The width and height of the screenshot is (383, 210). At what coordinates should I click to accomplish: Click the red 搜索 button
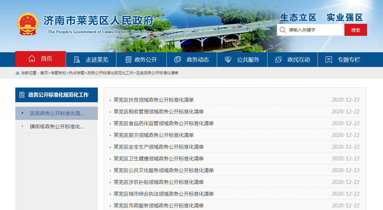point(356,30)
